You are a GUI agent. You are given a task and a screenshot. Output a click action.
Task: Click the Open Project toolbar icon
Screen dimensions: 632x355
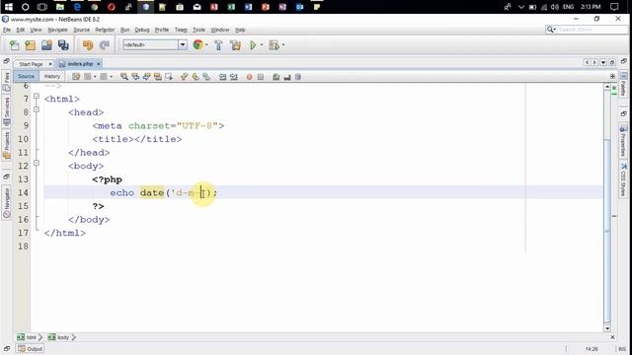tap(46, 45)
